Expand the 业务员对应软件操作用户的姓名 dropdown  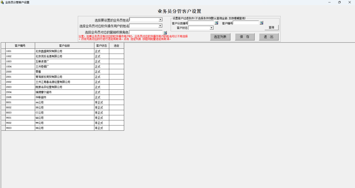(160, 26)
